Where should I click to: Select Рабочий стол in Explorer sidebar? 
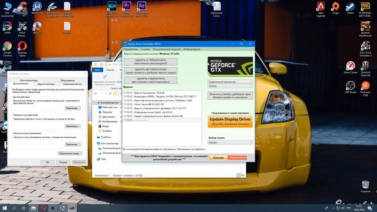click(107, 107)
